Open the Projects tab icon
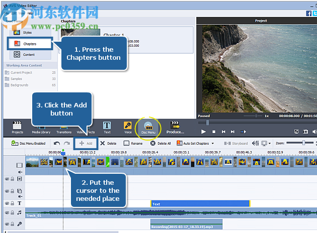This screenshot has height=233, width=317. [17, 128]
